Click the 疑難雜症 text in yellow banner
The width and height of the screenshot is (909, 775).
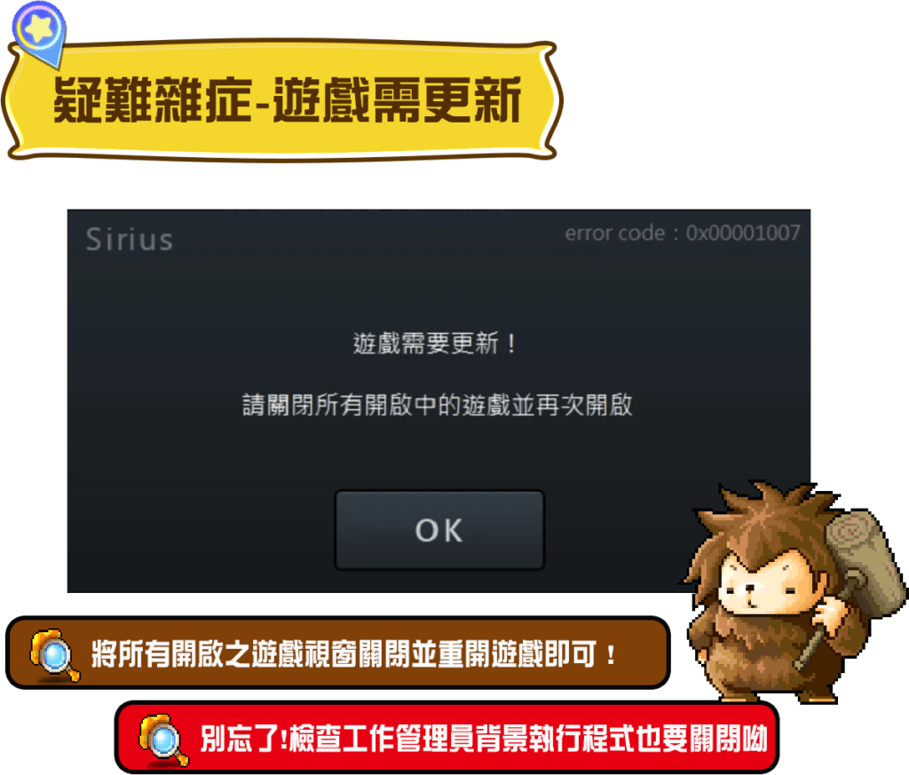coord(153,99)
